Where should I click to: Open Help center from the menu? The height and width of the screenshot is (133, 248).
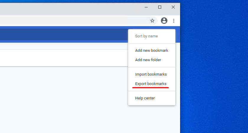[x=152, y=98]
